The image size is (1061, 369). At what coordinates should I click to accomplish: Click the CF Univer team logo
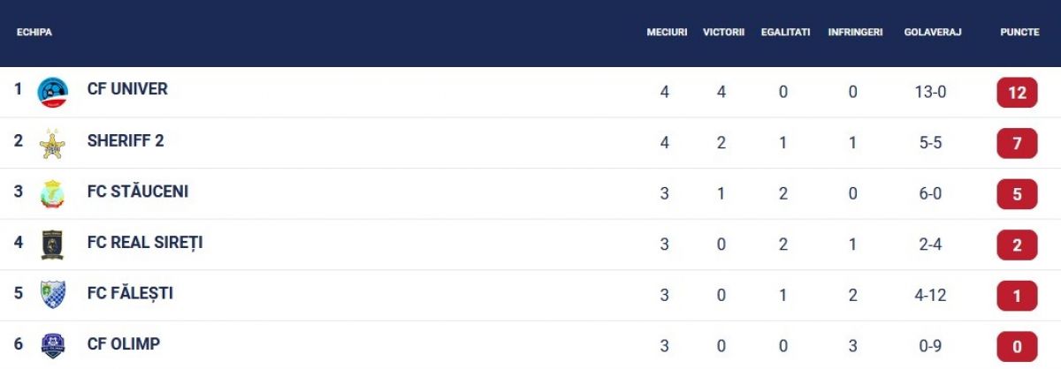click(x=53, y=93)
